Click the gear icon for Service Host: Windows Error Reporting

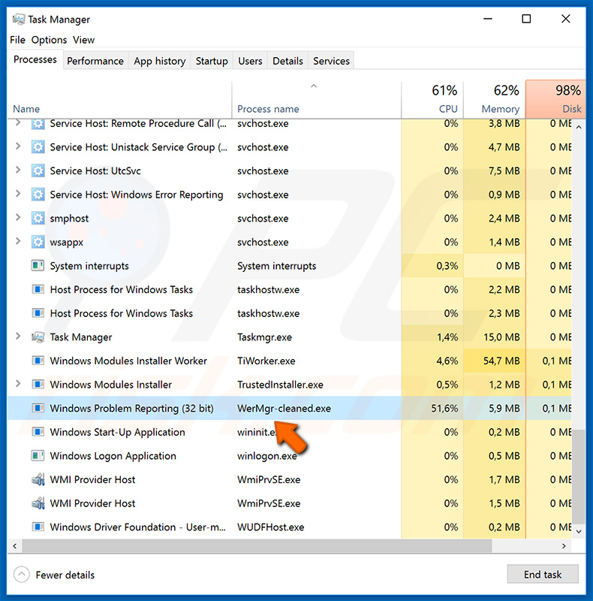pos(38,195)
